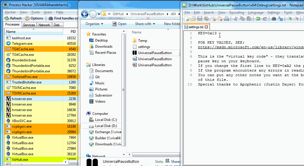This screenshot has width=304, height=166.
Task: Select Desktop under Favorites
Action: pyautogui.click(x=101, y=40)
